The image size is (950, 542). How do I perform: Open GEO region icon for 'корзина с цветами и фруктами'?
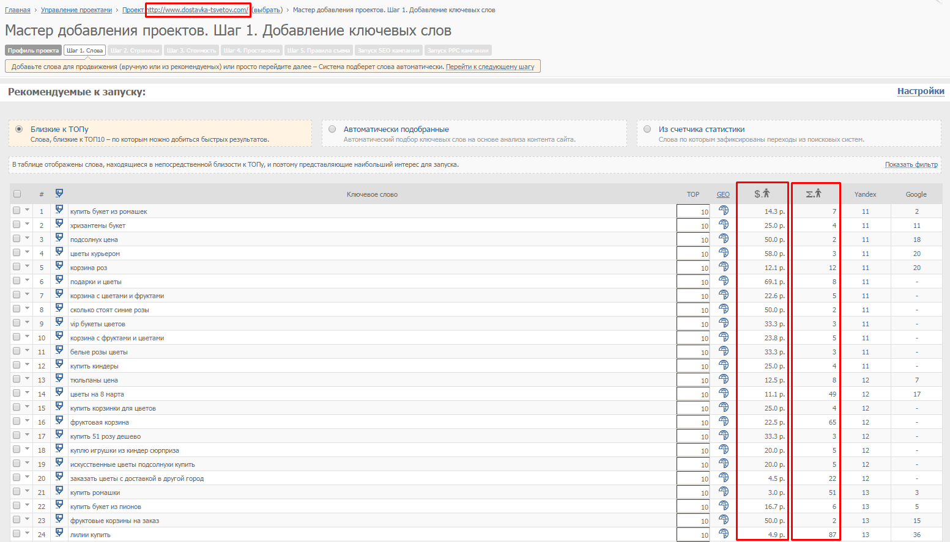724,295
